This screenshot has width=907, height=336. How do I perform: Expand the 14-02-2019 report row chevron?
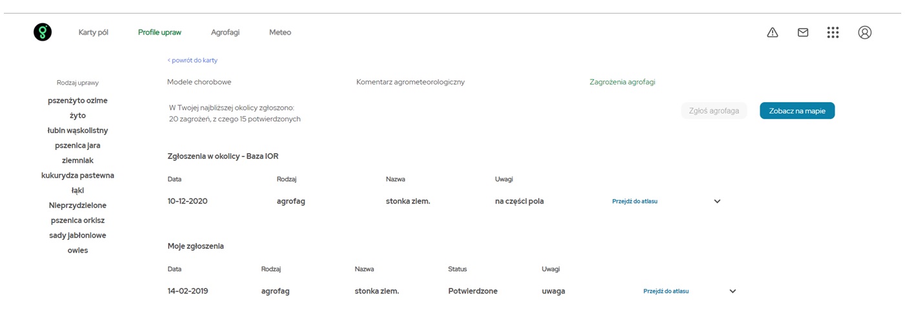click(x=733, y=291)
